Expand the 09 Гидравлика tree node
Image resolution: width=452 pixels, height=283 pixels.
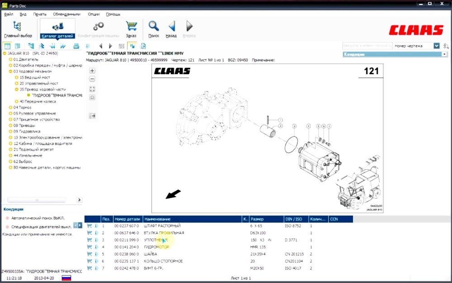point(10,132)
